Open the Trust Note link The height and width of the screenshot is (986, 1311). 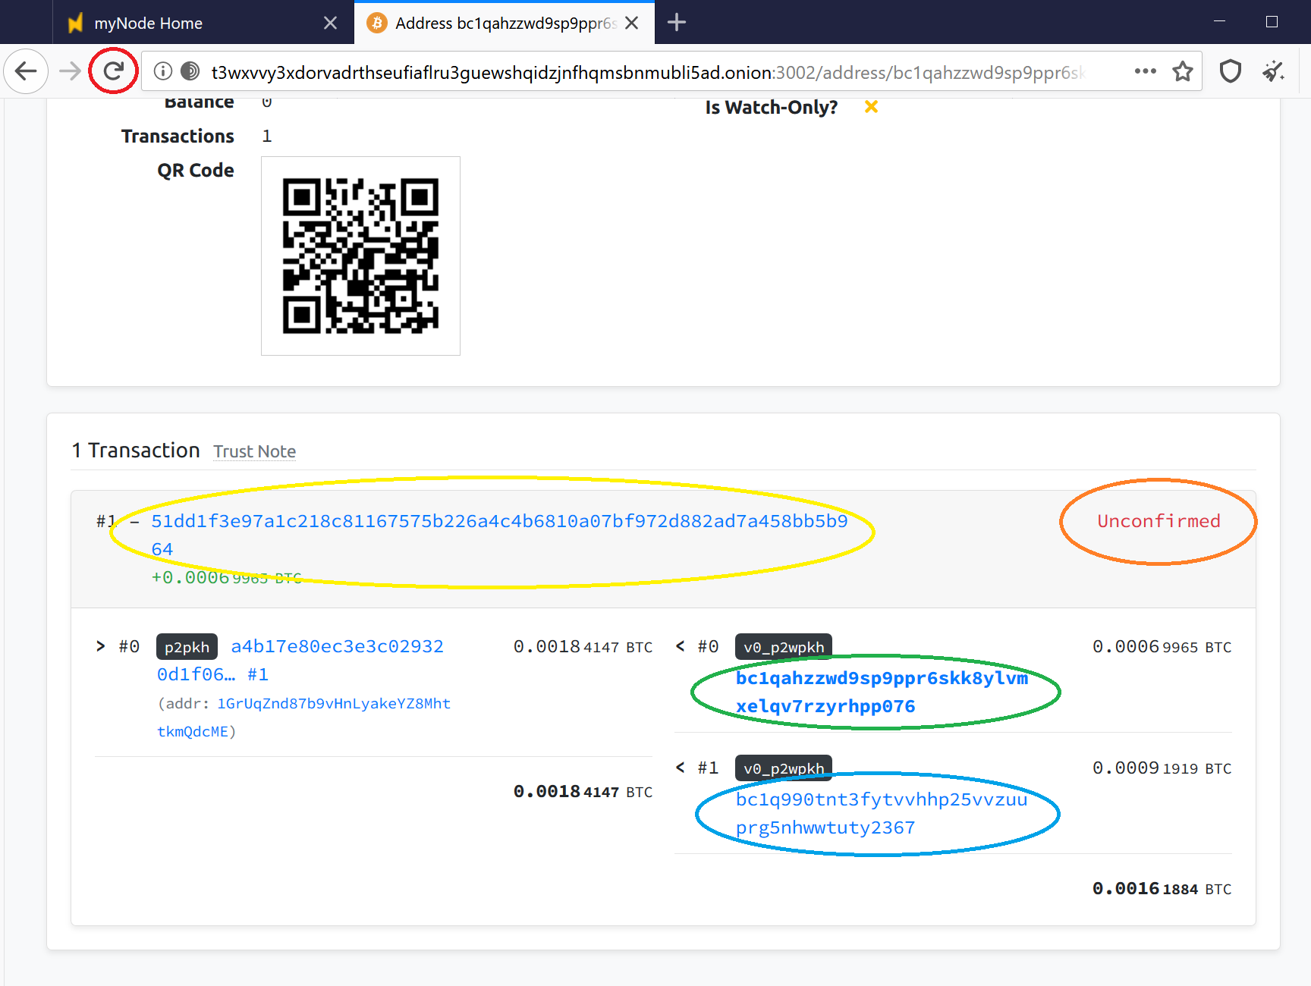[x=254, y=451]
